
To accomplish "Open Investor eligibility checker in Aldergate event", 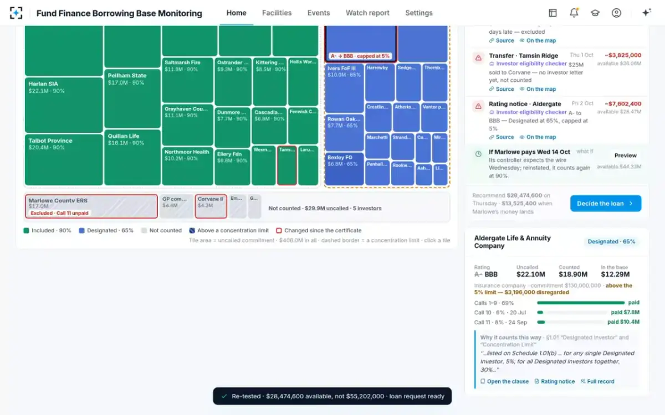I will click(528, 112).
